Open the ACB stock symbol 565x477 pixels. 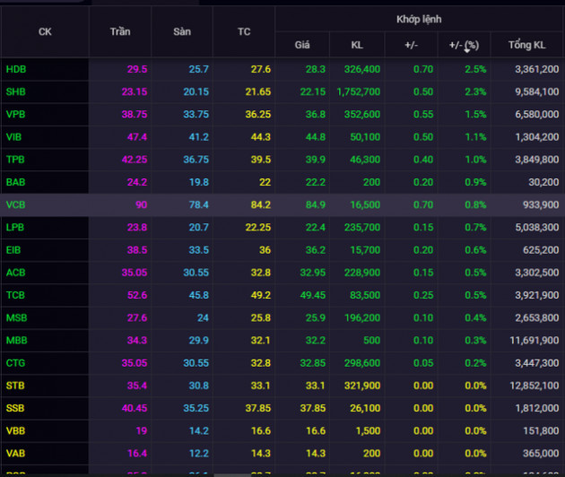[x=15, y=273]
